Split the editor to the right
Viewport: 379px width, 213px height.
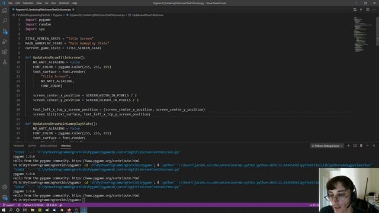(367, 9)
